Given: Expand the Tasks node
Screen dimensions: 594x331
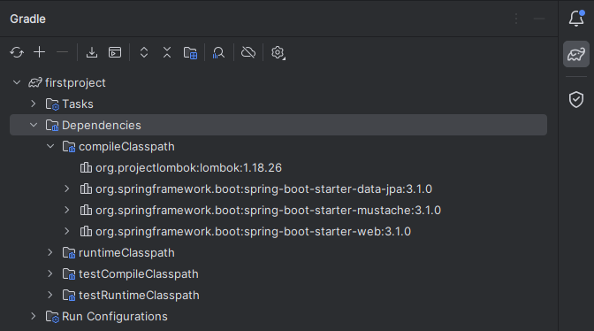Looking at the screenshot, I should (x=34, y=104).
